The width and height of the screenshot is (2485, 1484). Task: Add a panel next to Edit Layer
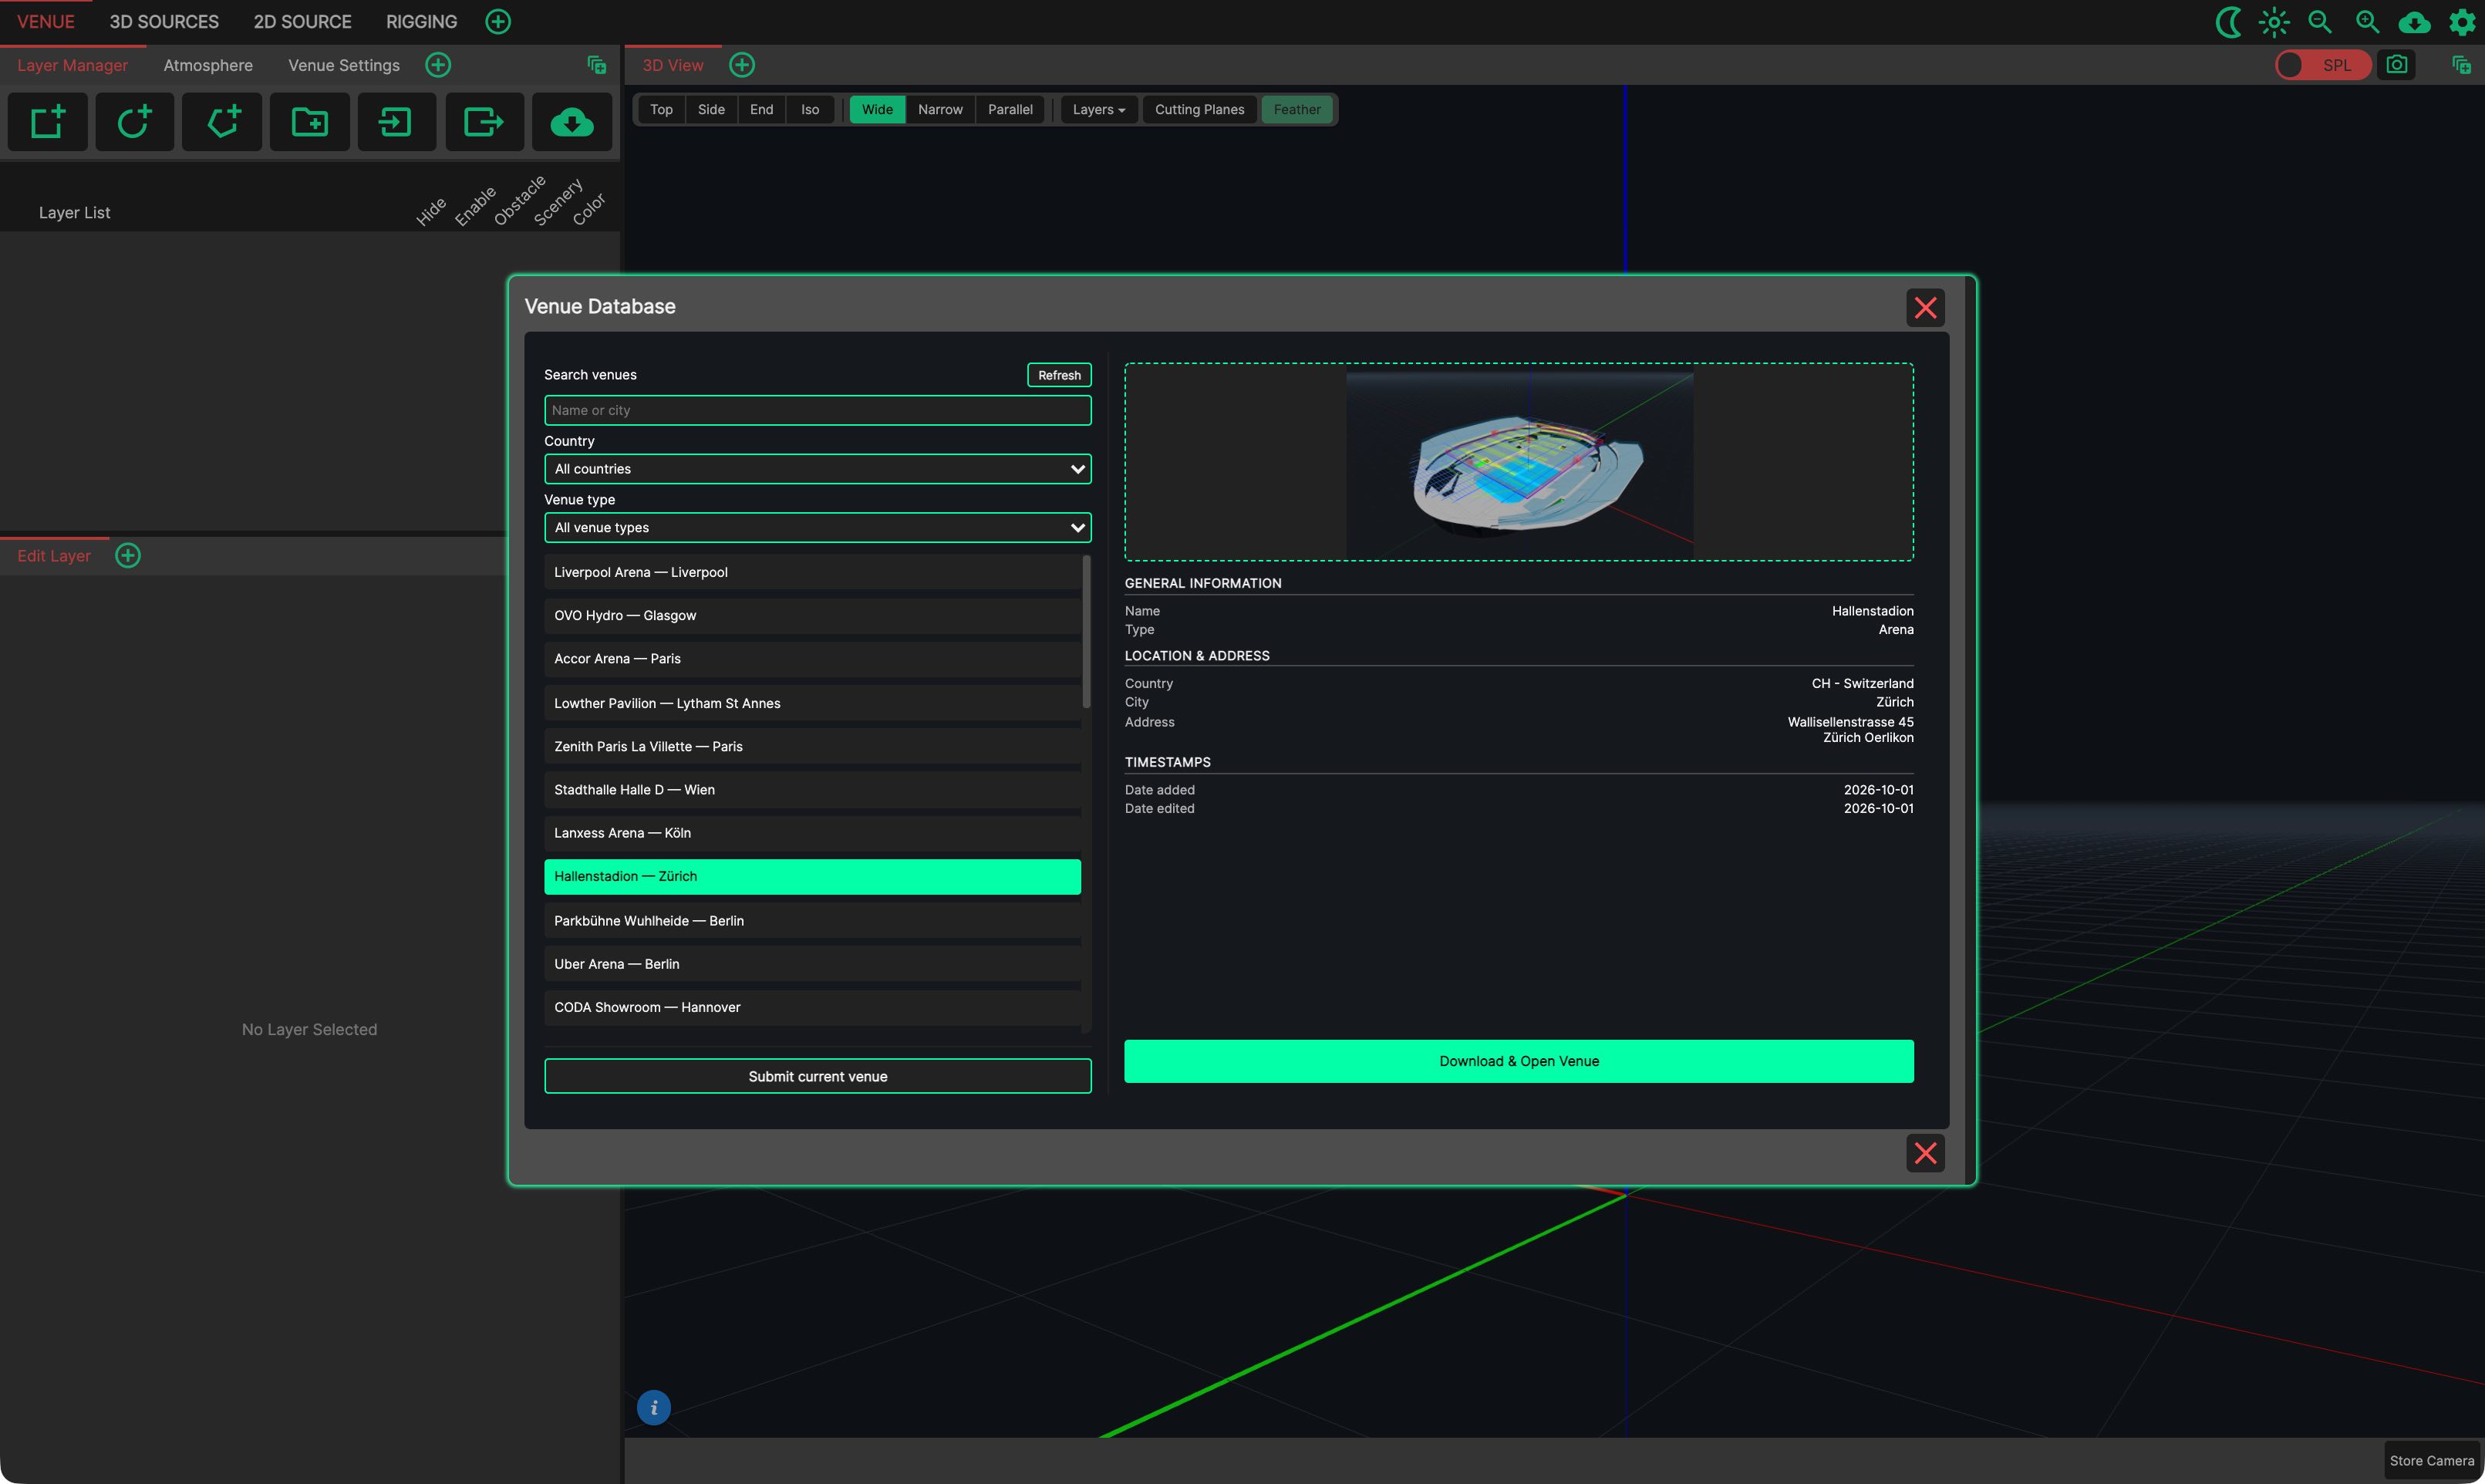(128, 555)
